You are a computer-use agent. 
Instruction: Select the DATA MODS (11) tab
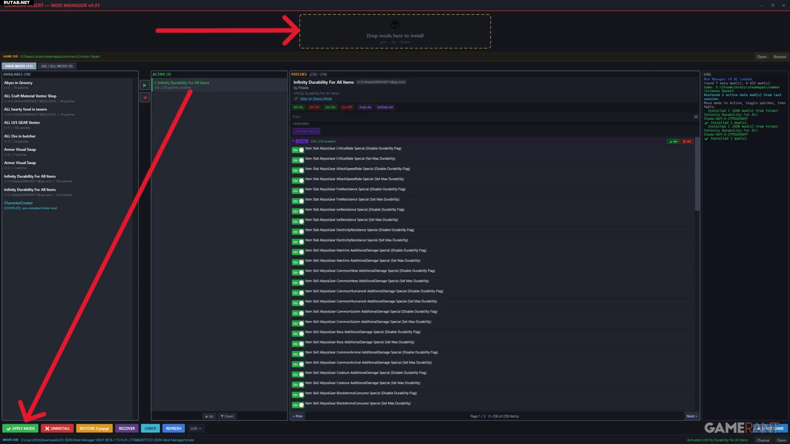point(19,66)
